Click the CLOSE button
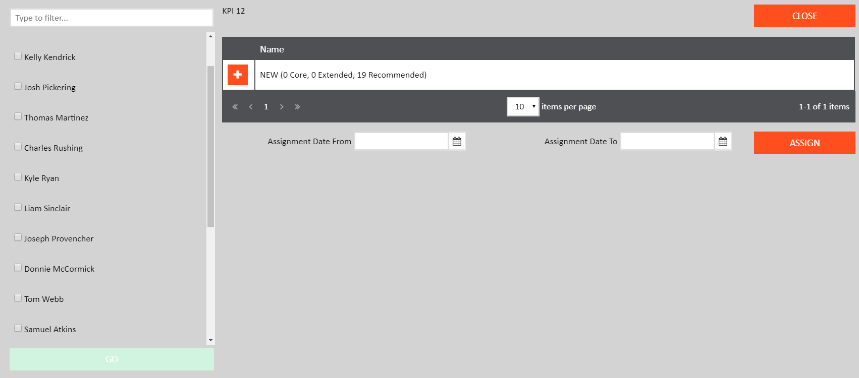 [804, 16]
